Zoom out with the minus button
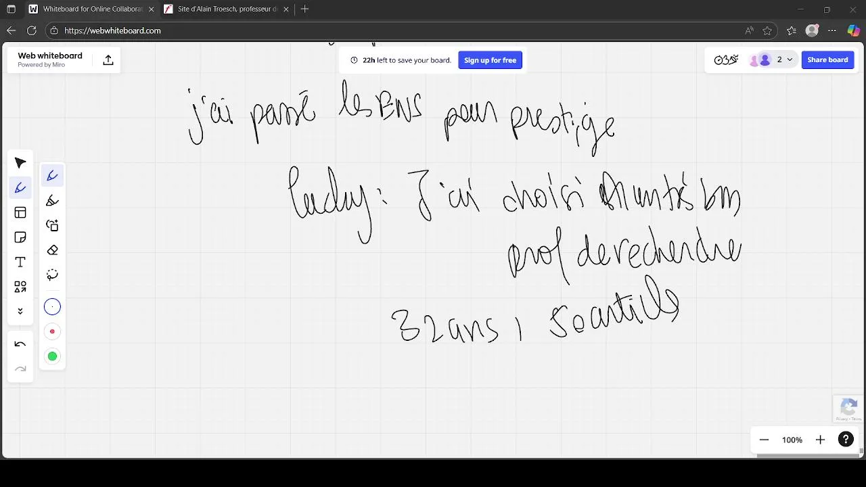This screenshot has width=866, height=487. click(x=764, y=440)
